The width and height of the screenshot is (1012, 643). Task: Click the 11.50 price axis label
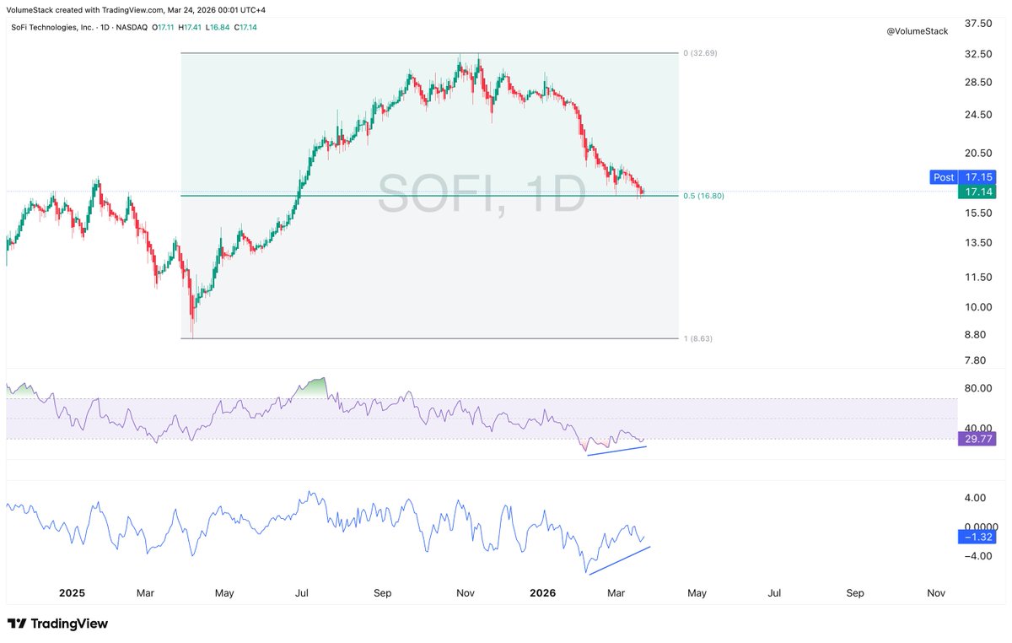[978, 277]
